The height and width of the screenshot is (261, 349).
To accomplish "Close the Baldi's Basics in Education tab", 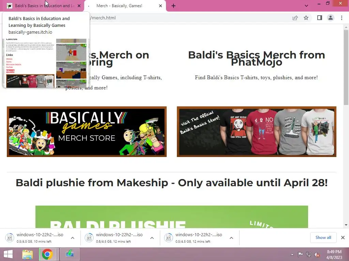I will pyautogui.click(x=79, y=6).
